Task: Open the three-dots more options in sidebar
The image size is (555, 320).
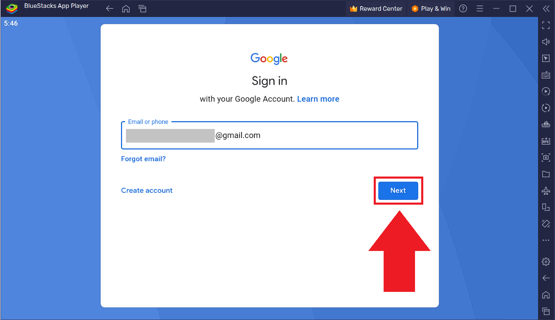Action: (x=546, y=240)
